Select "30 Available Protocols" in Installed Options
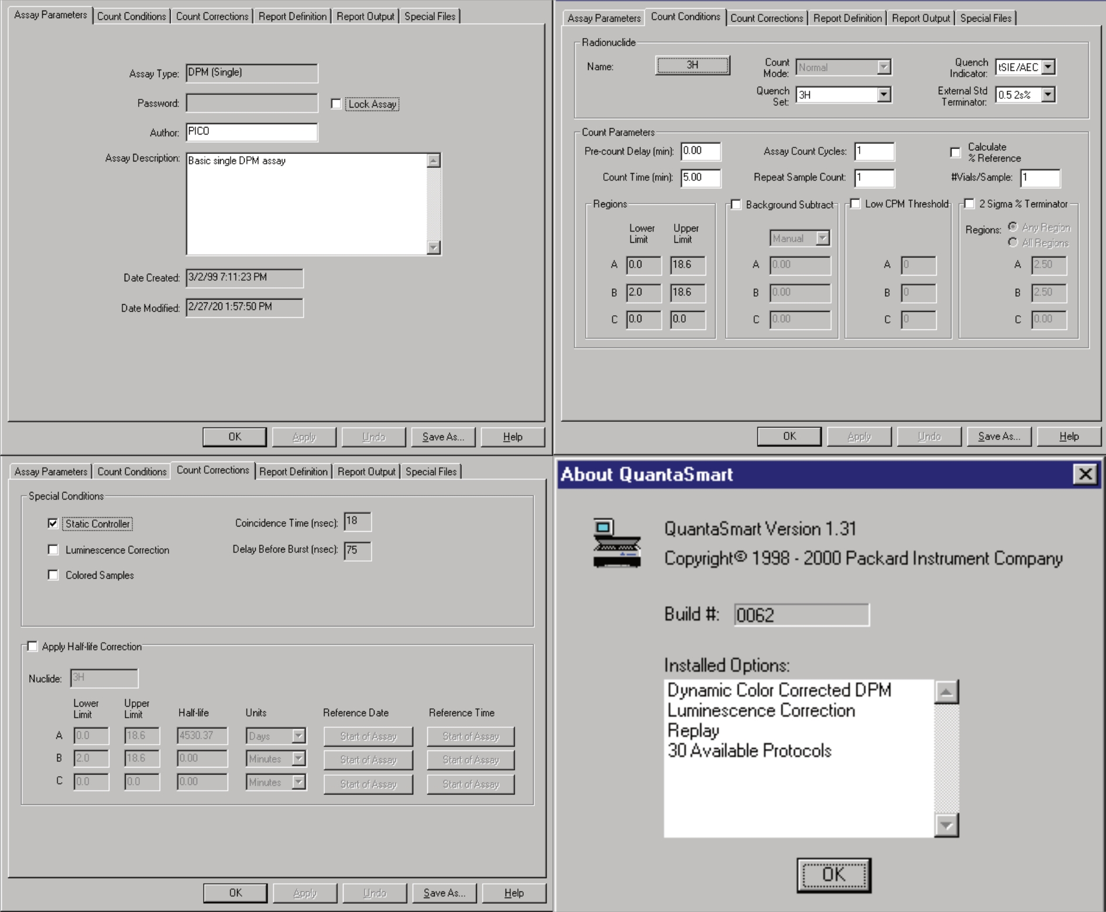Viewport: 1106px width, 912px height. pyautogui.click(x=750, y=751)
